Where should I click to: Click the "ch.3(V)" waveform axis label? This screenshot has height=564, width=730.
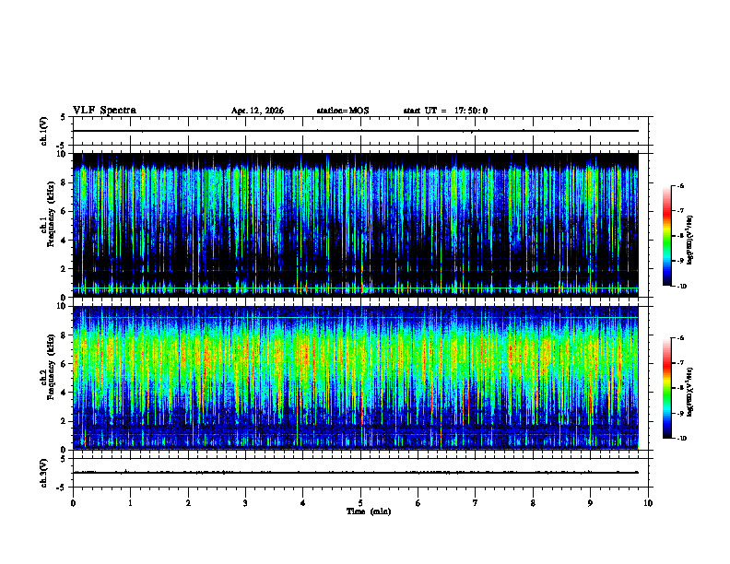click(44, 473)
